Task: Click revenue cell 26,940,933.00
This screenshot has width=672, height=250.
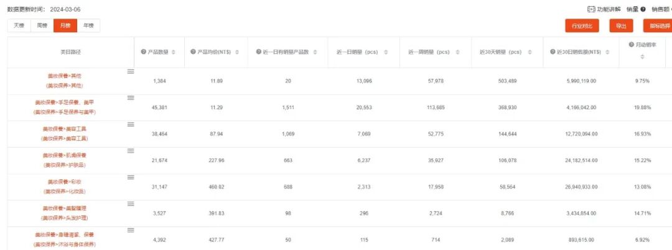Action: 581,187
